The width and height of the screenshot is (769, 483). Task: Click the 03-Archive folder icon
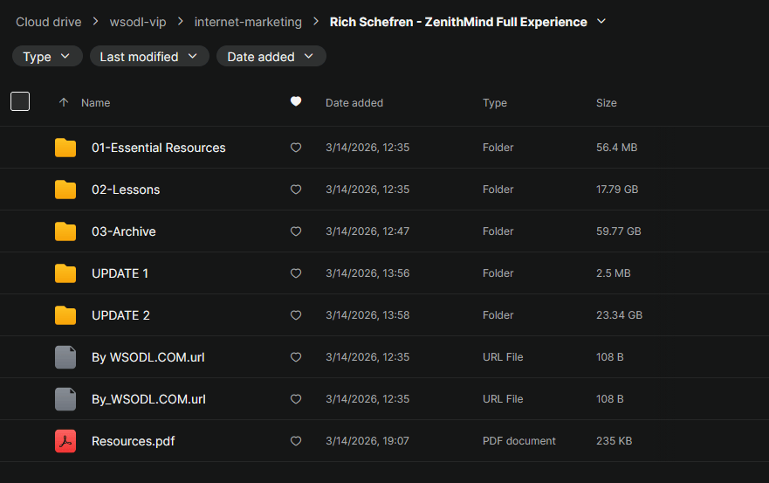(65, 231)
